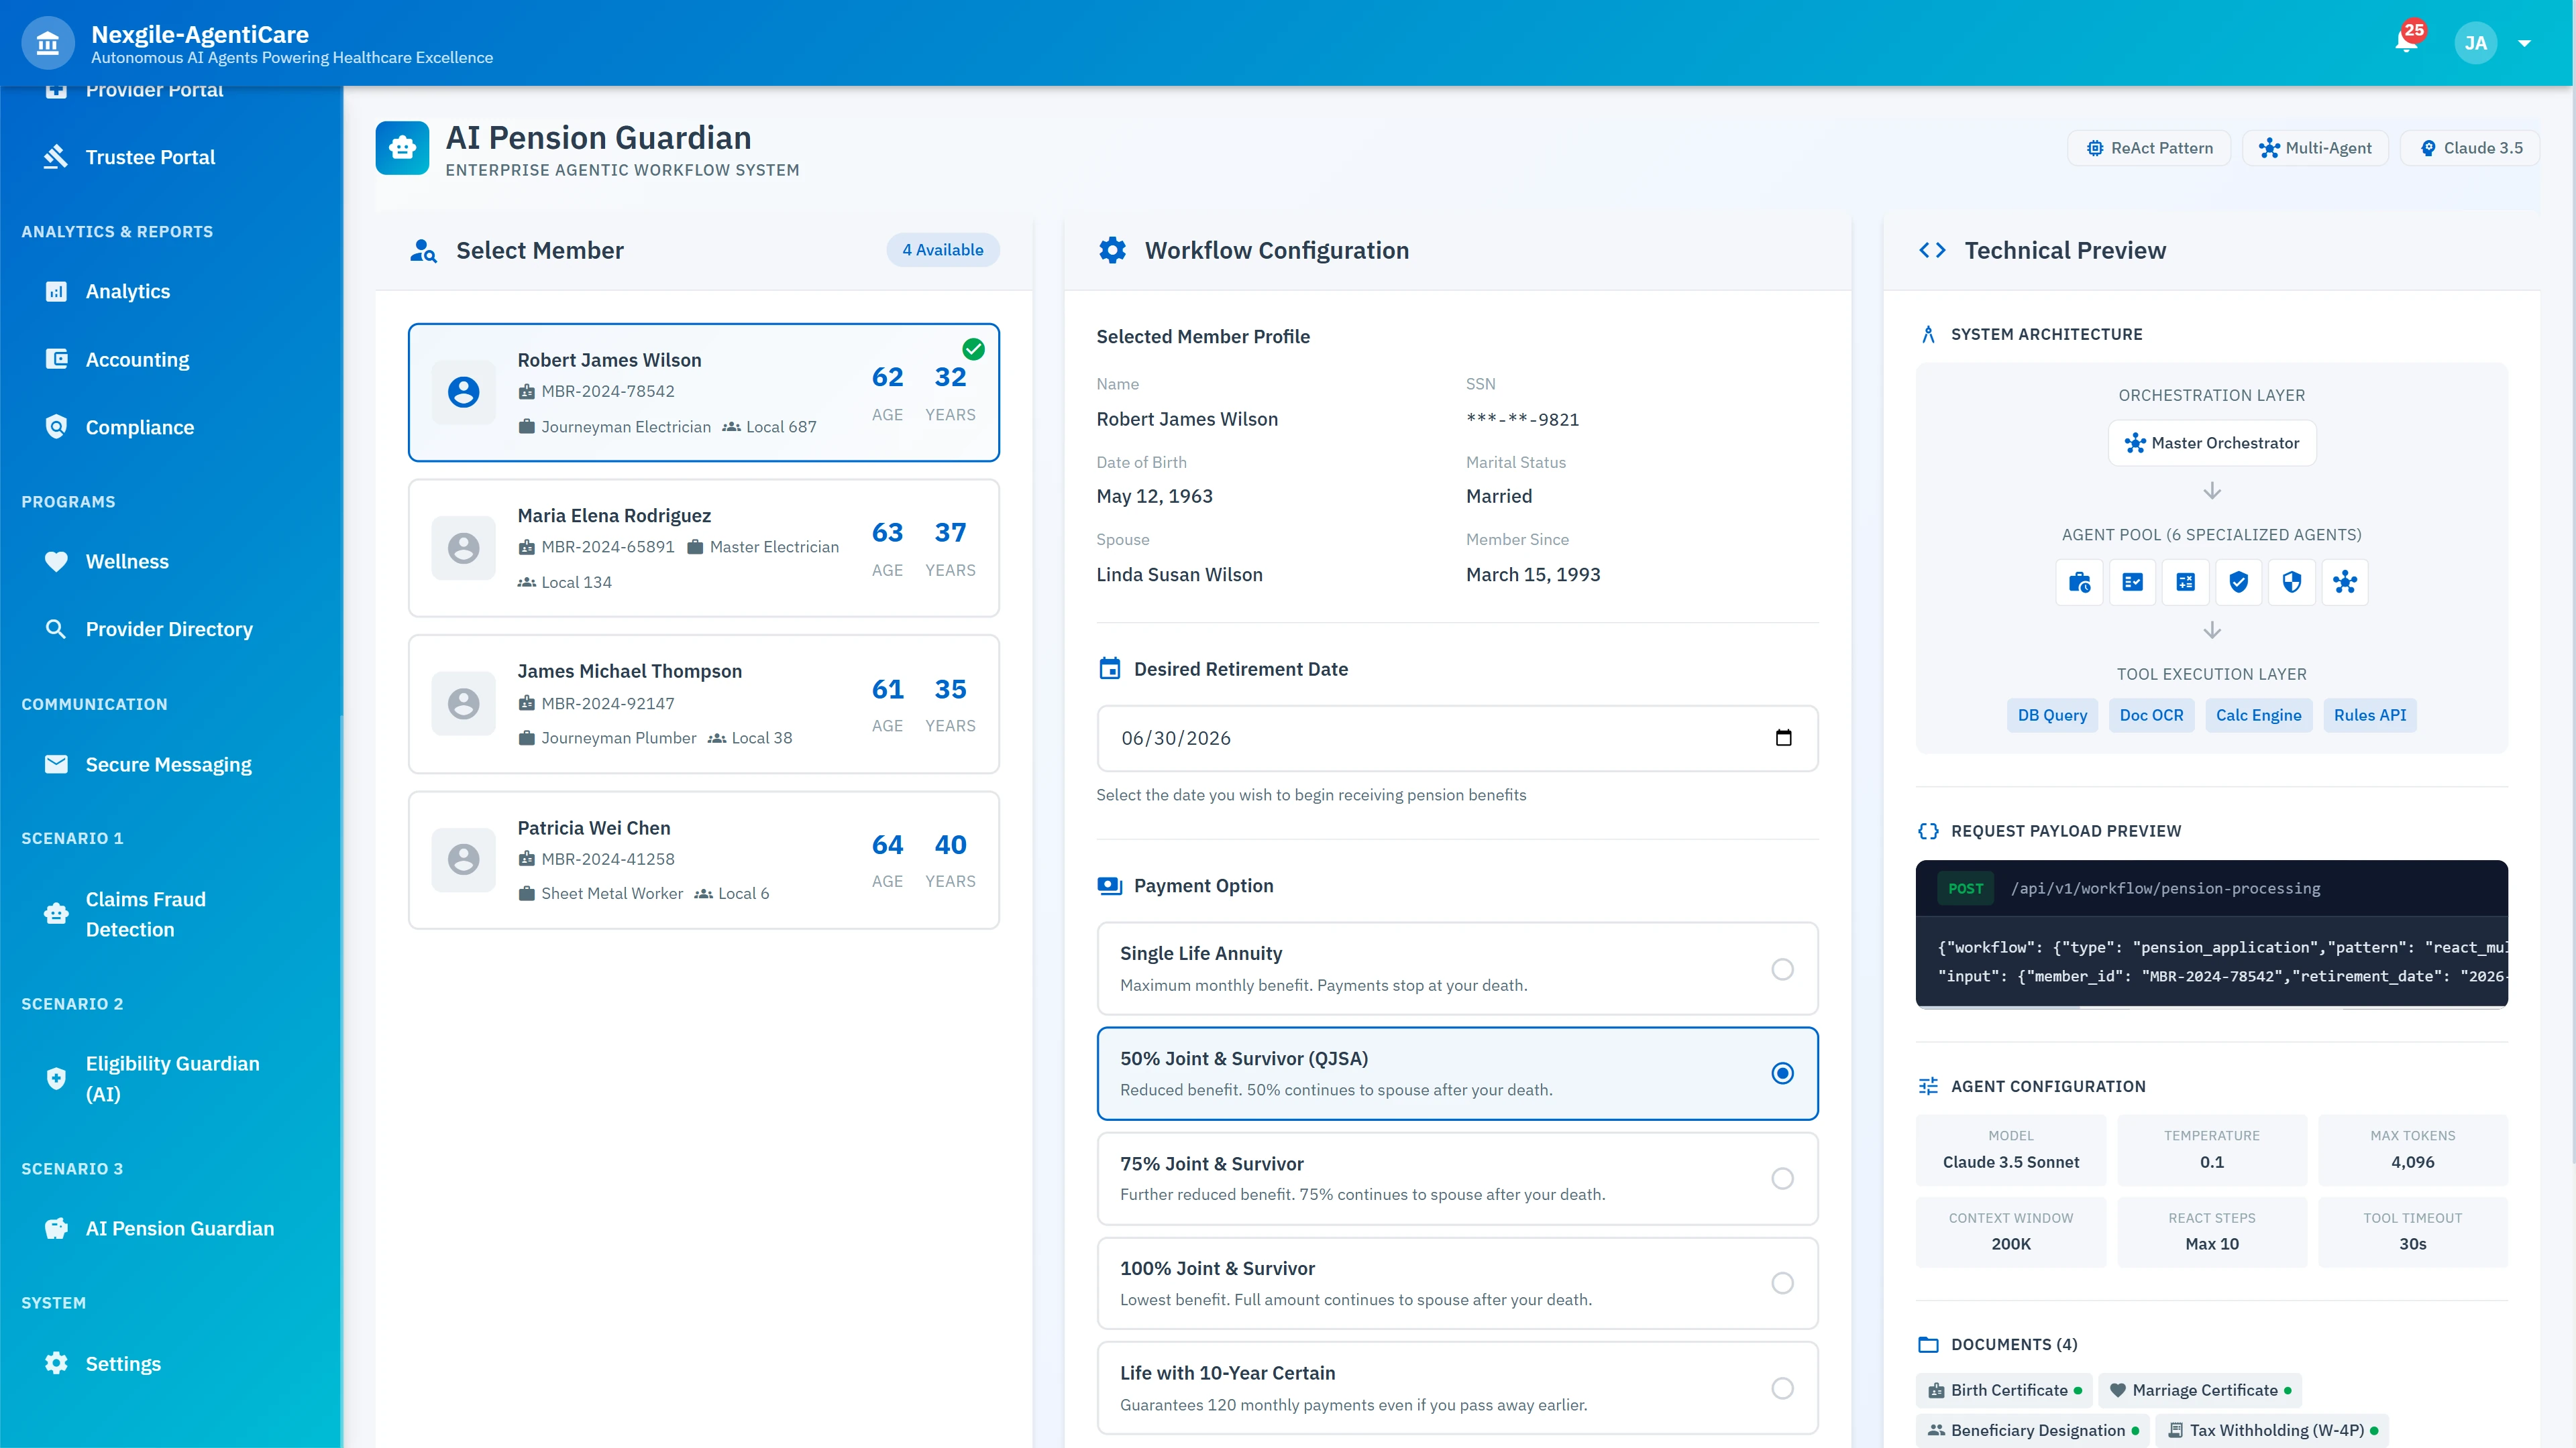Click the Master Orchestrator node in System Architecture

tap(2211, 442)
